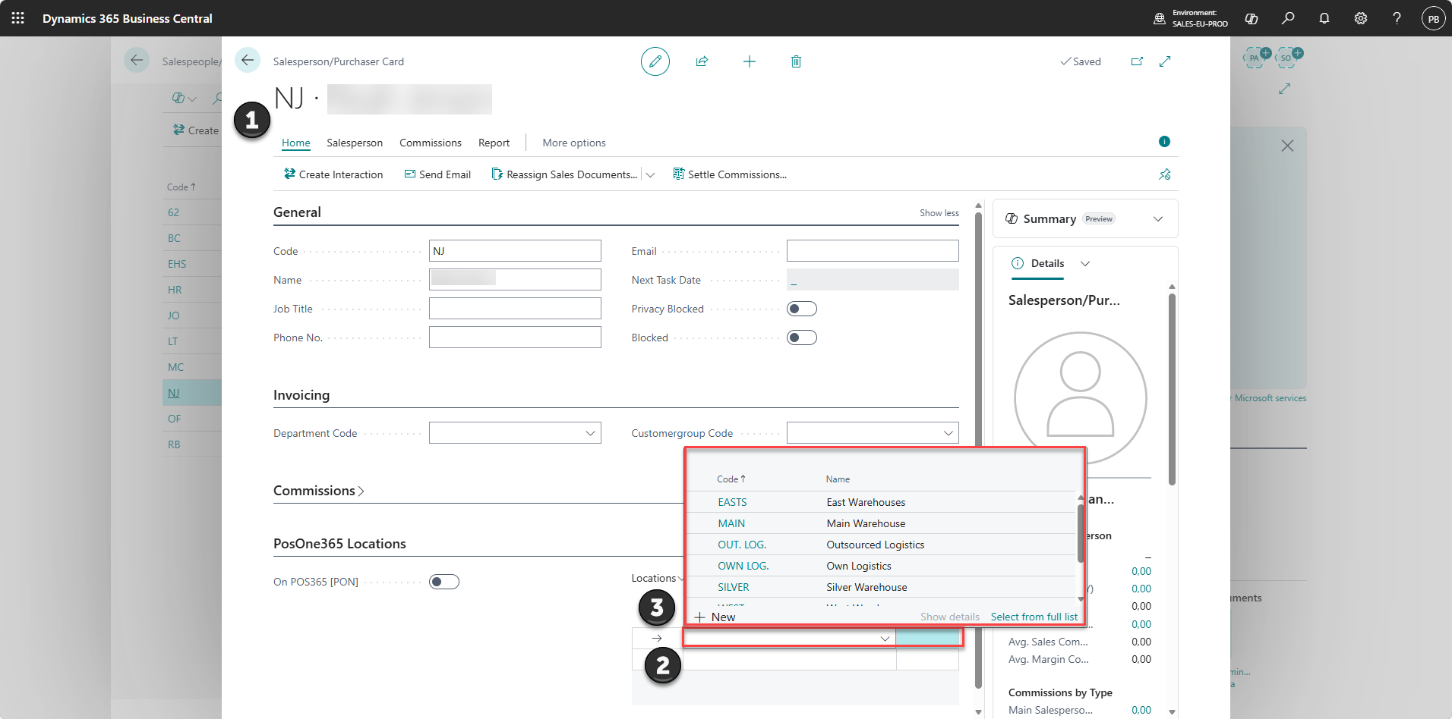Open the search magnifier in top bar
1452x719 pixels.
click(1288, 18)
